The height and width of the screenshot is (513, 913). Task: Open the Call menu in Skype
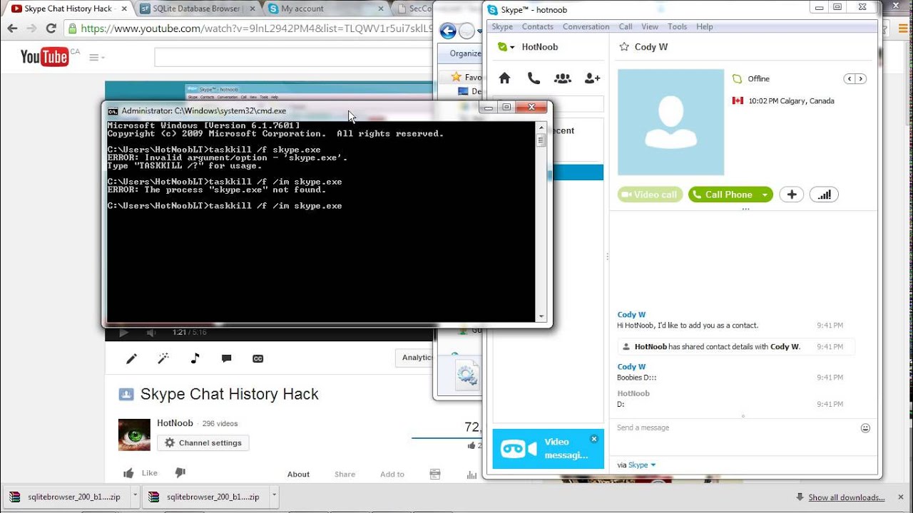pos(626,26)
